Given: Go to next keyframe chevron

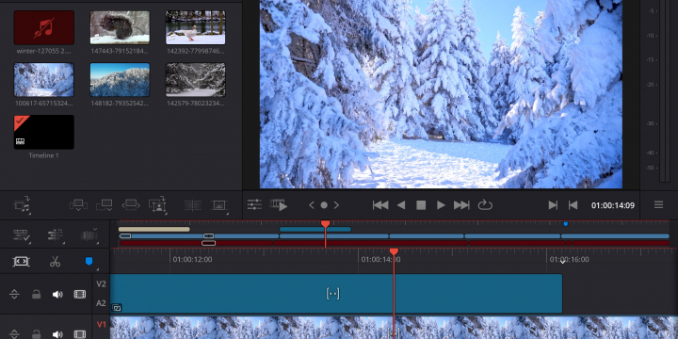Looking at the screenshot, I should (336, 205).
